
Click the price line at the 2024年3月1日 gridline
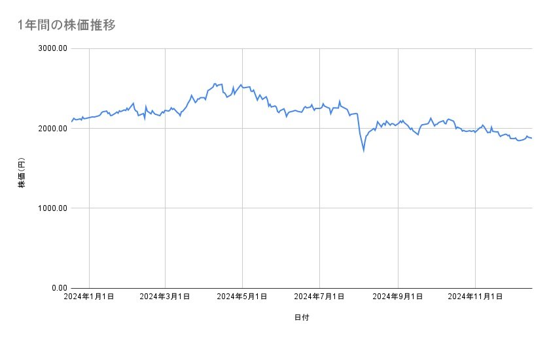tap(165, 111)
